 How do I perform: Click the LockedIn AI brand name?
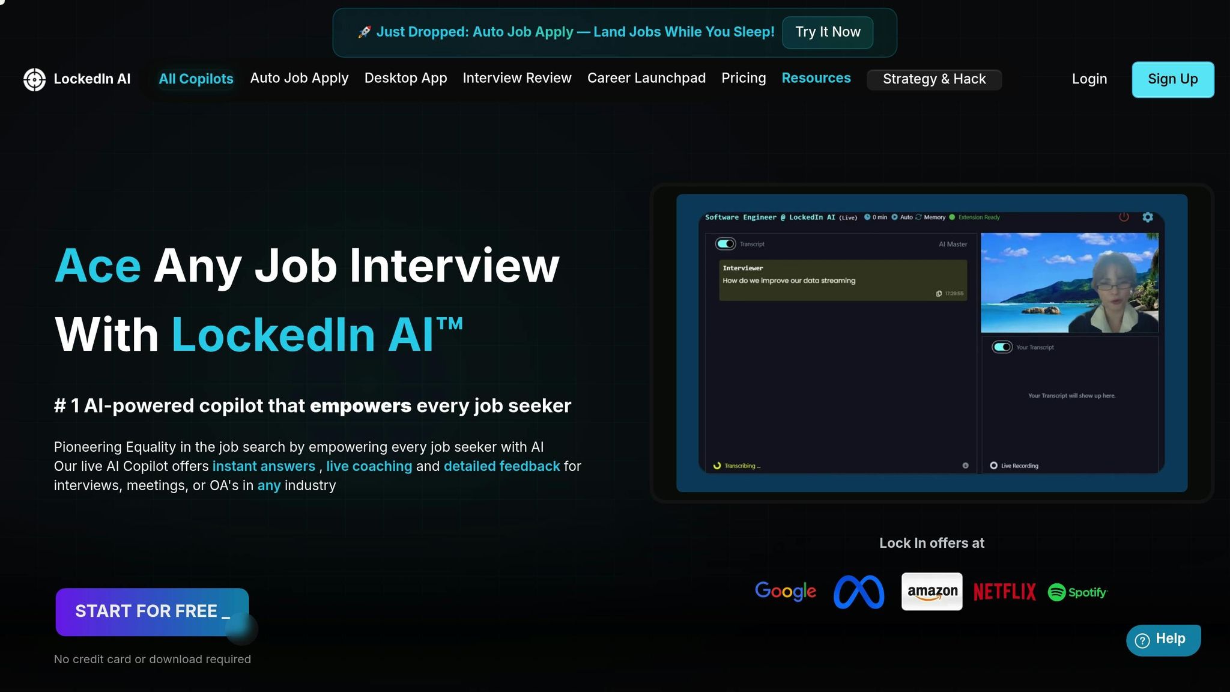(x=92, y=79)
